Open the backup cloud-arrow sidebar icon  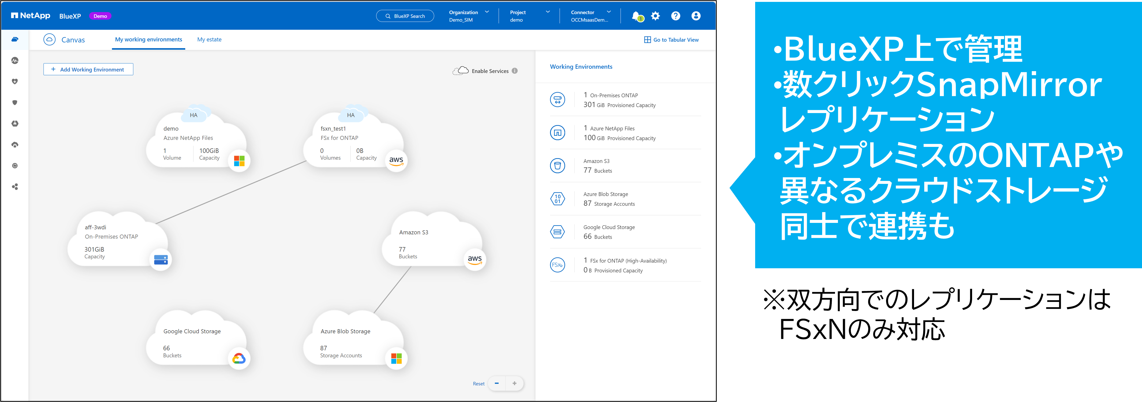15,145
